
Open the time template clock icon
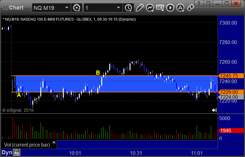coord(128,8)
